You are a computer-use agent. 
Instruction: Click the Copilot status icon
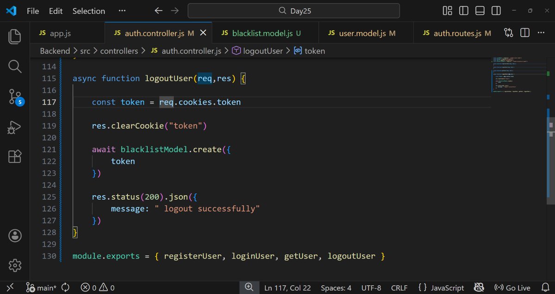click(479, 288)
